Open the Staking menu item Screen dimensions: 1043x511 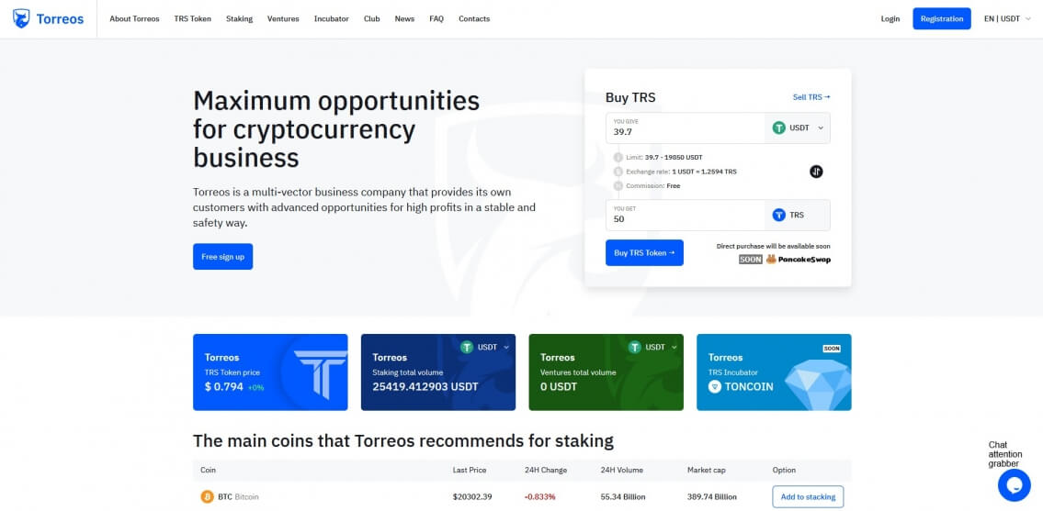click(239, 18)
